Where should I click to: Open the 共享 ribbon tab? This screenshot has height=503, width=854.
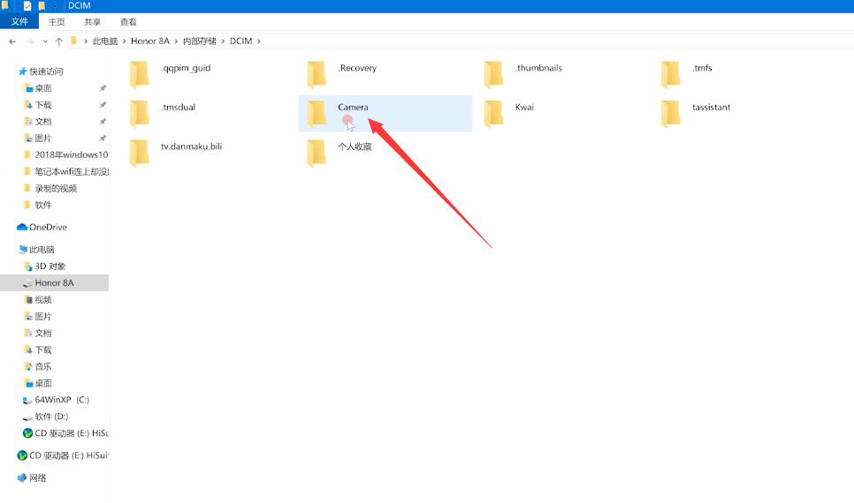[x=93, y=22]
